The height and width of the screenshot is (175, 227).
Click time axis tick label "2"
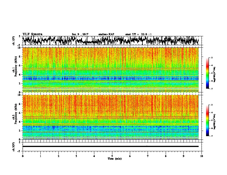58,156
